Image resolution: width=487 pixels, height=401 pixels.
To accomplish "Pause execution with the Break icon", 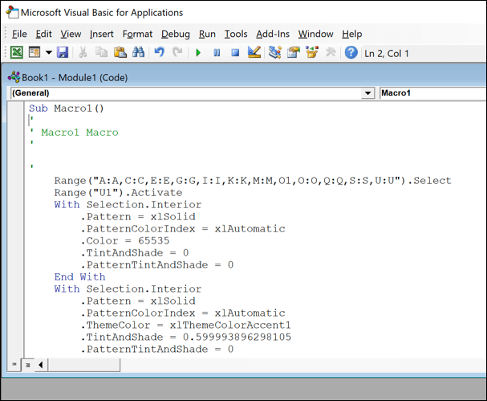I will [217, 52].
